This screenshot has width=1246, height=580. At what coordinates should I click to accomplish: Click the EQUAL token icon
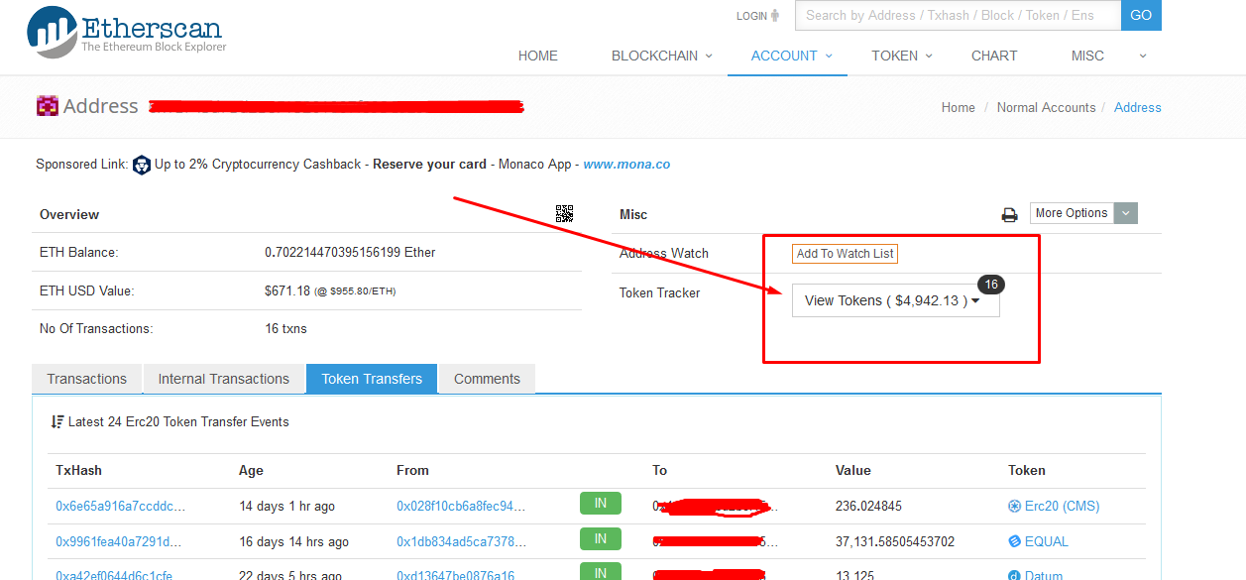(1014, 542)
